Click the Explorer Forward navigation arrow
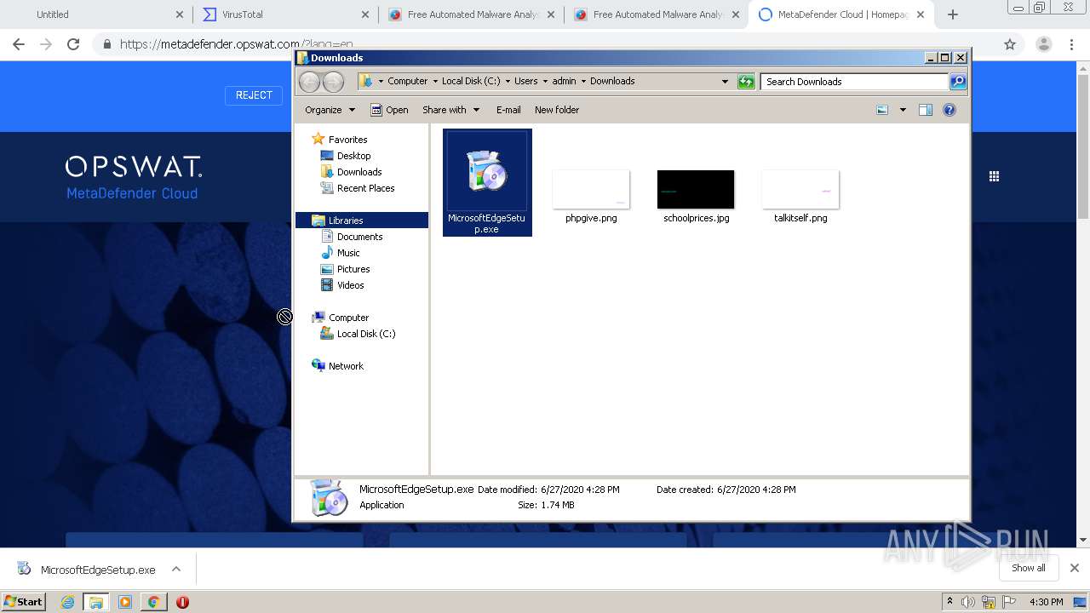Image resolution: width=1090 pixels, height=613 pixels. click(x=333, y=82)
